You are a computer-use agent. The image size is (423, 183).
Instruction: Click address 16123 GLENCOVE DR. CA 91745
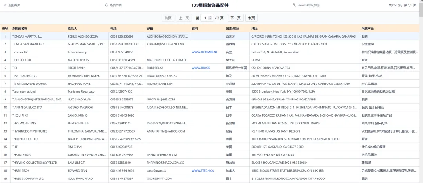point(273,155)
